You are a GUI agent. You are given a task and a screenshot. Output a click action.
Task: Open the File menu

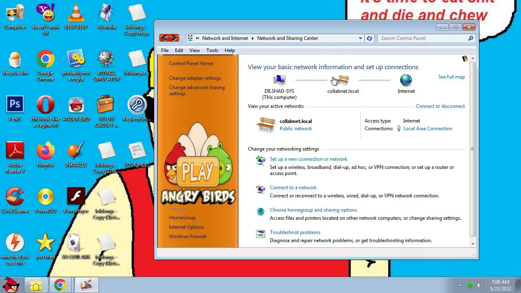tap(165, 50)
